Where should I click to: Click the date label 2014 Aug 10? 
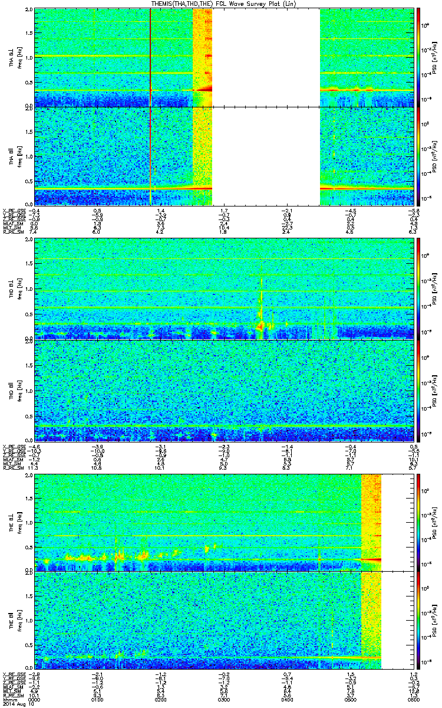point(17,705)
